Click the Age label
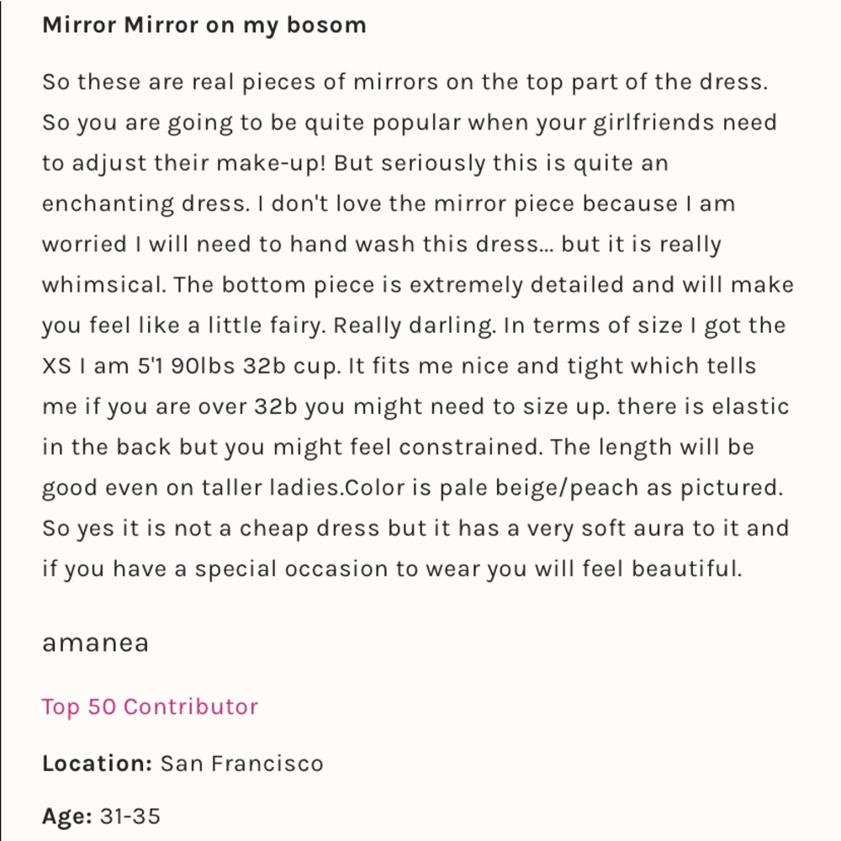The image size is (841, 841). (66, 816)
